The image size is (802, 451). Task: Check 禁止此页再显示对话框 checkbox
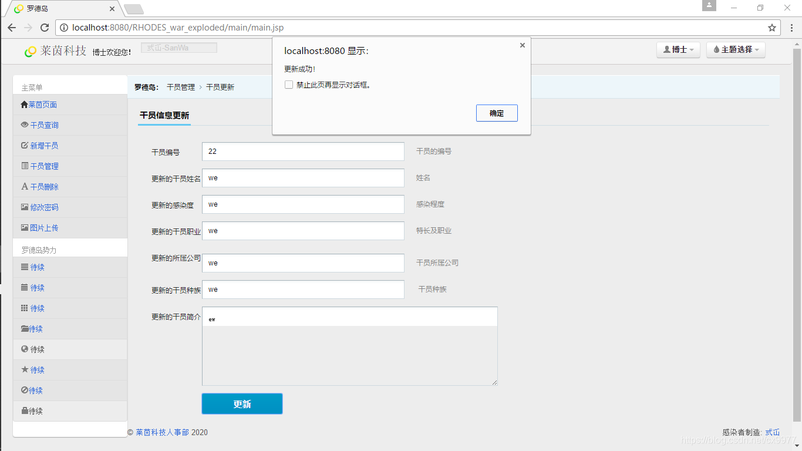click(289, 85)
